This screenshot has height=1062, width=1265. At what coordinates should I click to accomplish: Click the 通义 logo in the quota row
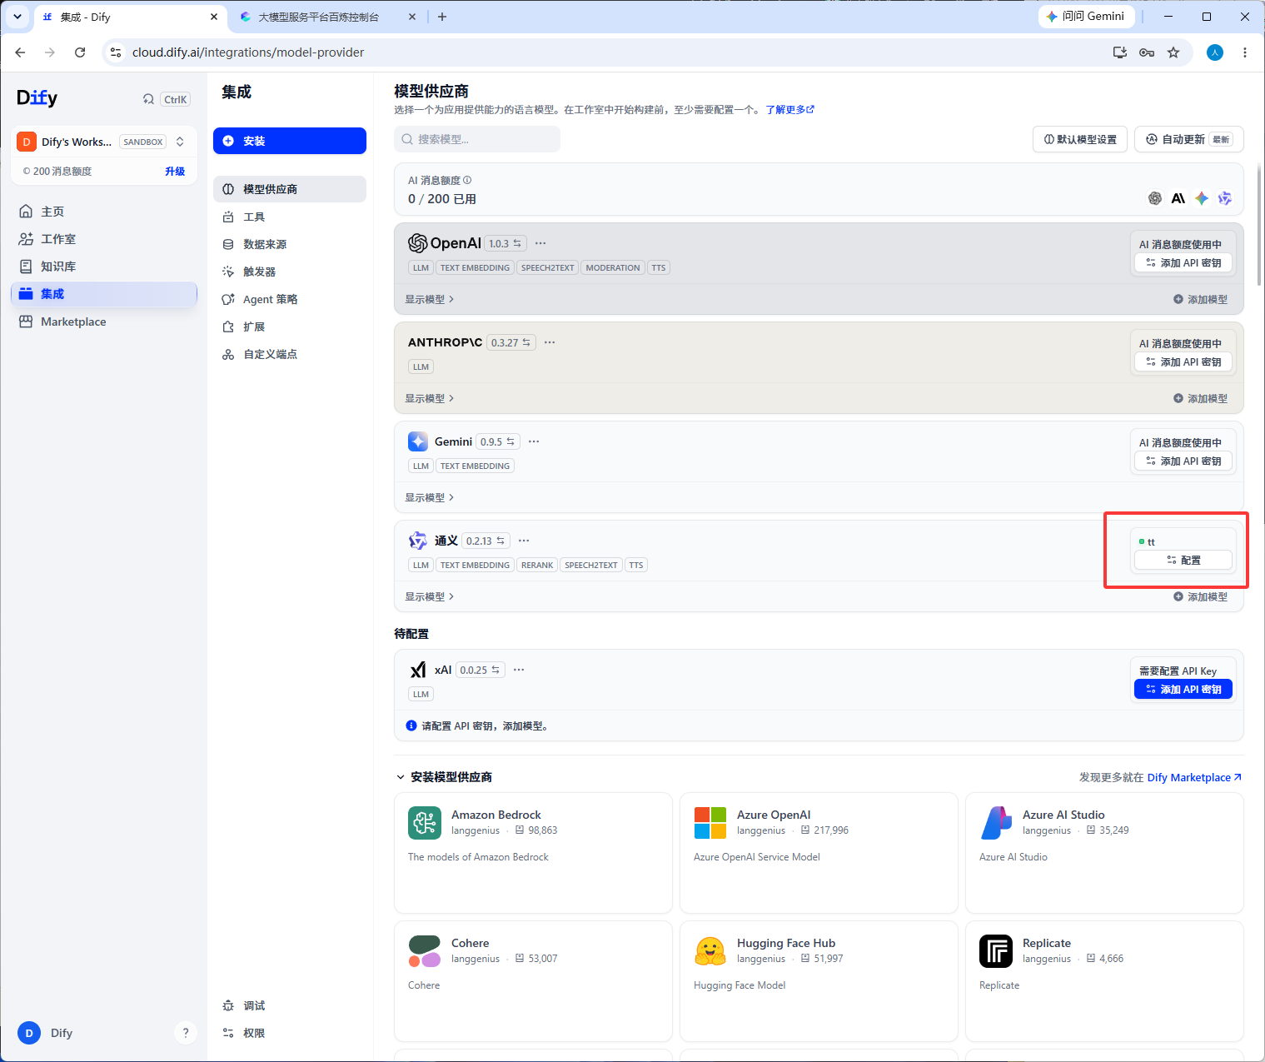1225,198
